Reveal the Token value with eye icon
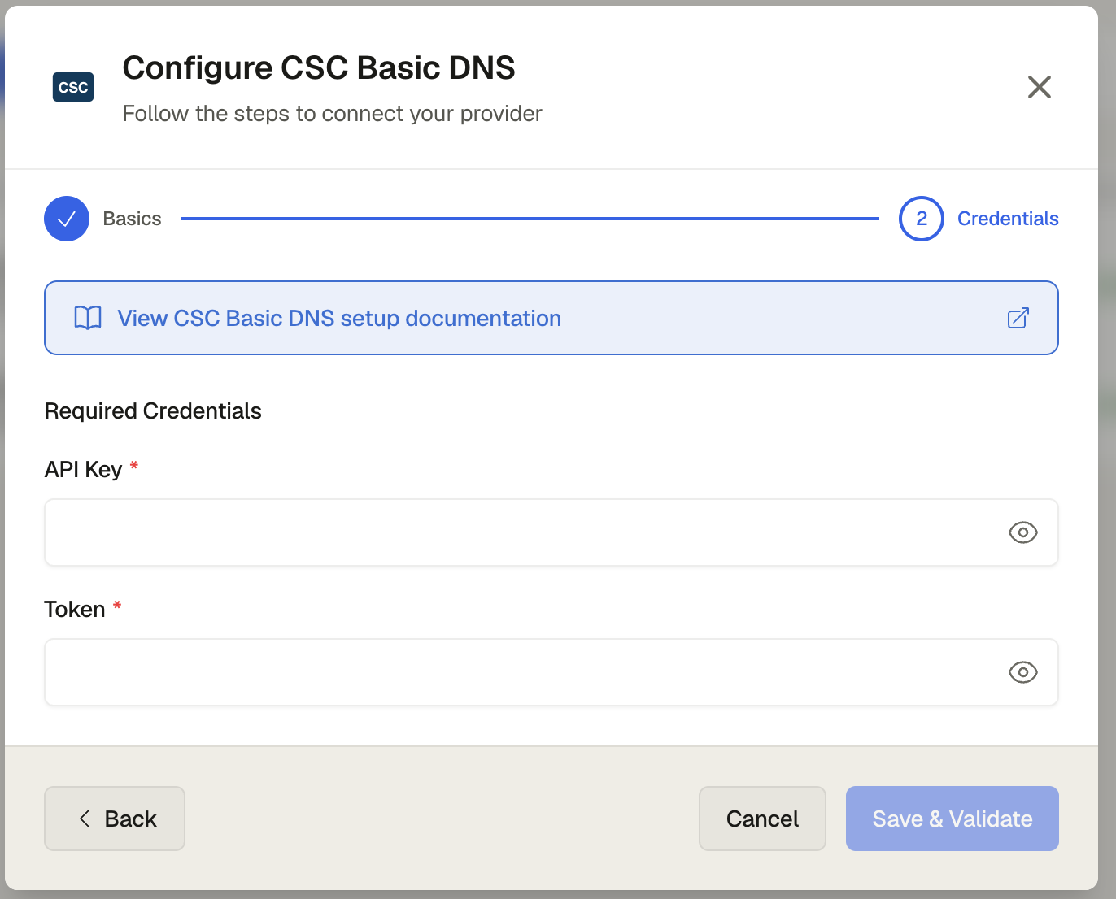 coord(1023,672)
